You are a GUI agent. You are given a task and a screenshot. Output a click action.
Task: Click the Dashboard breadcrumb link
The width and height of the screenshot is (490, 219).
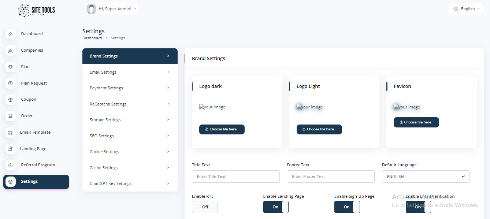(92, 38)
